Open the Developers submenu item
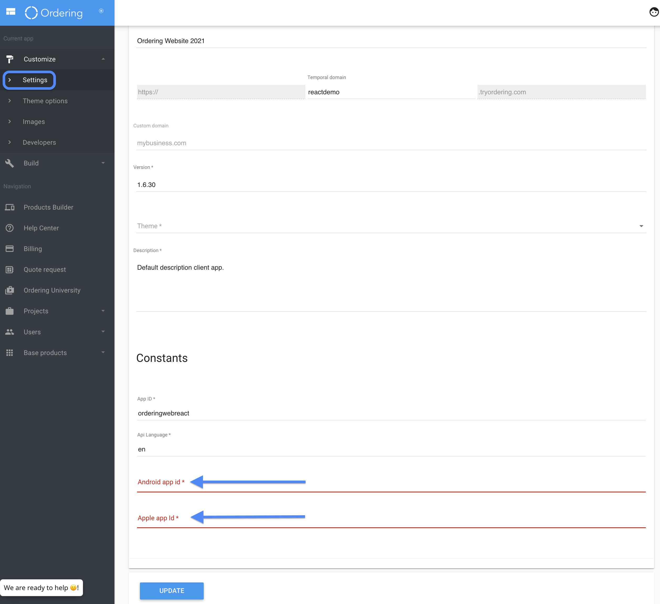 pyautogui.click(x=39, y=143)
